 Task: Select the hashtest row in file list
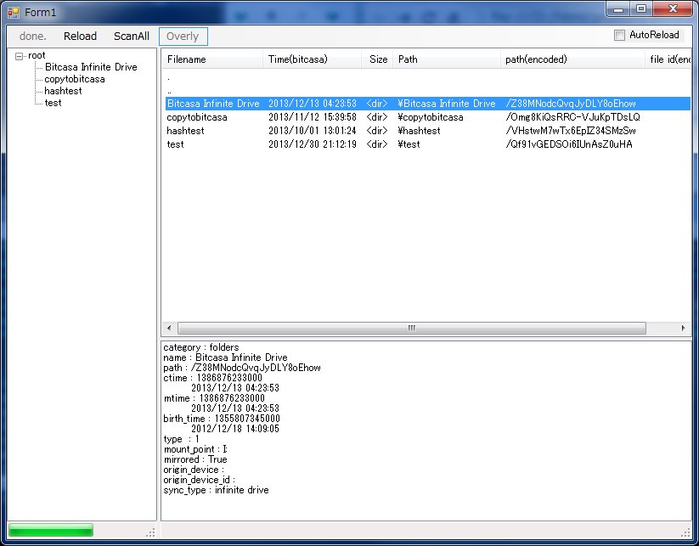click(185, 131)
